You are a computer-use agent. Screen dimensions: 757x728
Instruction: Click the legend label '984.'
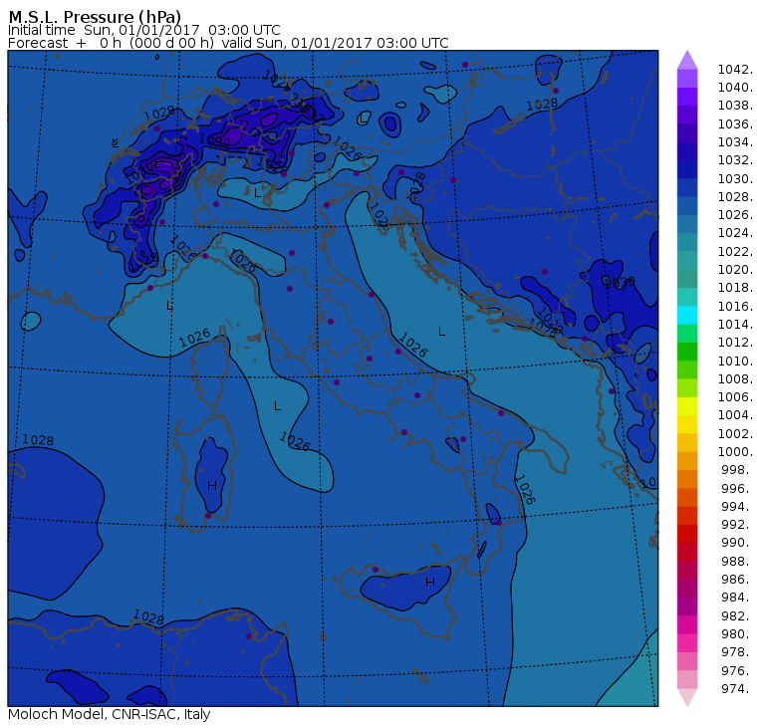[x=737, y=597]
